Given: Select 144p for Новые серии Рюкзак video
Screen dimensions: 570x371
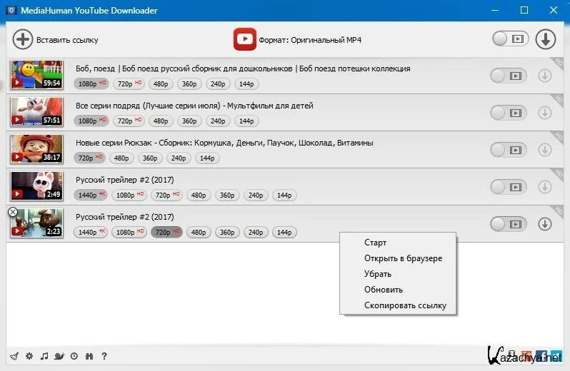Looking at the screenshot, I should pos(207,158).
